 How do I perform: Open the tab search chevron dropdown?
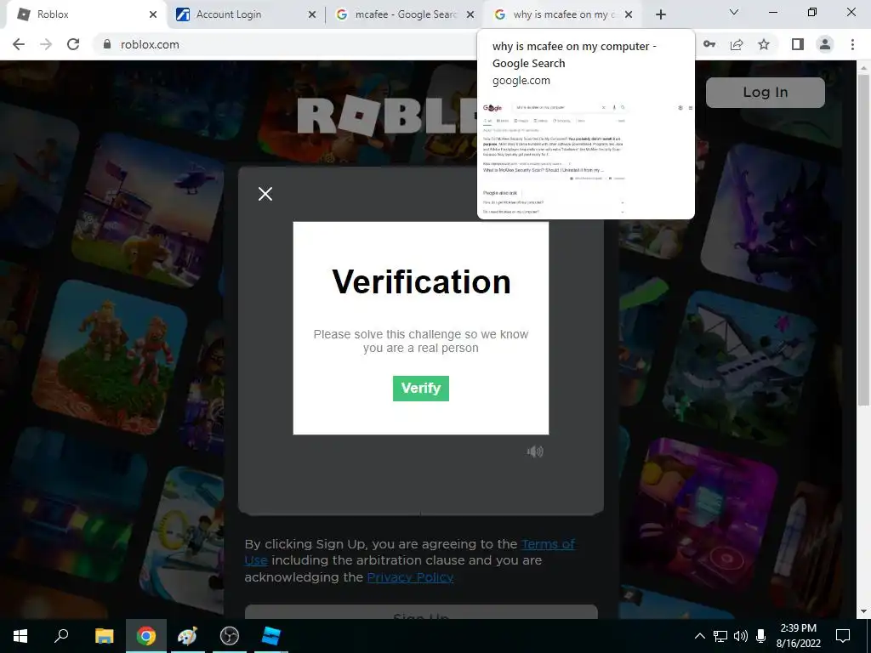(x=734, y=12)
